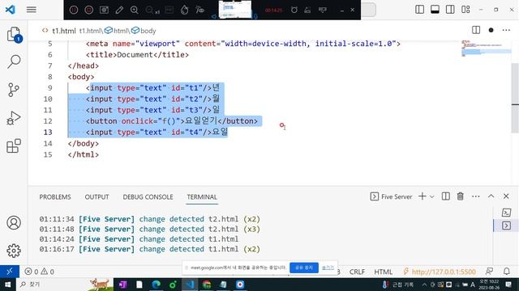Open the Windows Start menu
519x291 pixels.
click(7, 285)
